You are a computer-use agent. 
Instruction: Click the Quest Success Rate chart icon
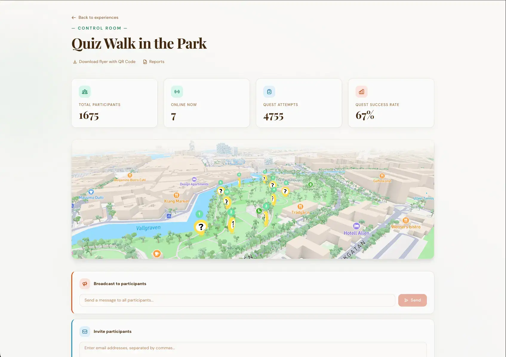click(362, 92)
